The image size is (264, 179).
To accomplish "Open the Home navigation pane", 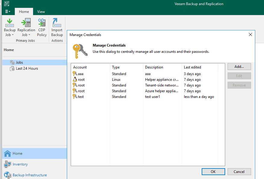I will click(35, 153).
